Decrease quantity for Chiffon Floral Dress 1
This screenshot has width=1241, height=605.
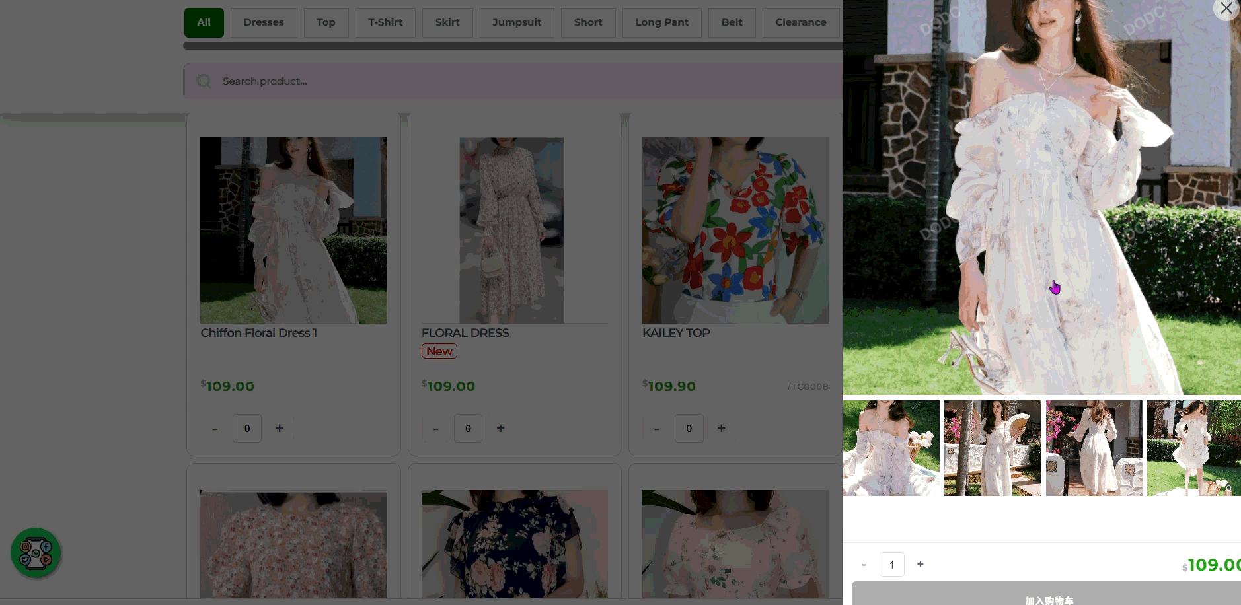click(215, 429)
